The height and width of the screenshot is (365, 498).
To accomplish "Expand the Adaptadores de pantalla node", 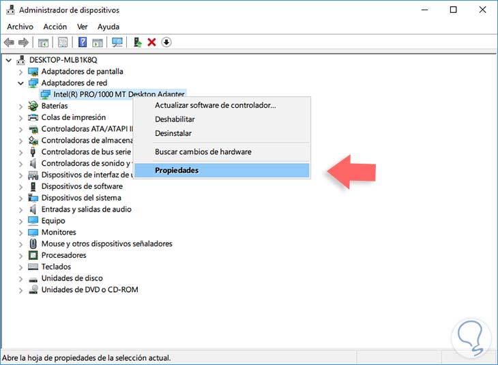I will [20, 72].
